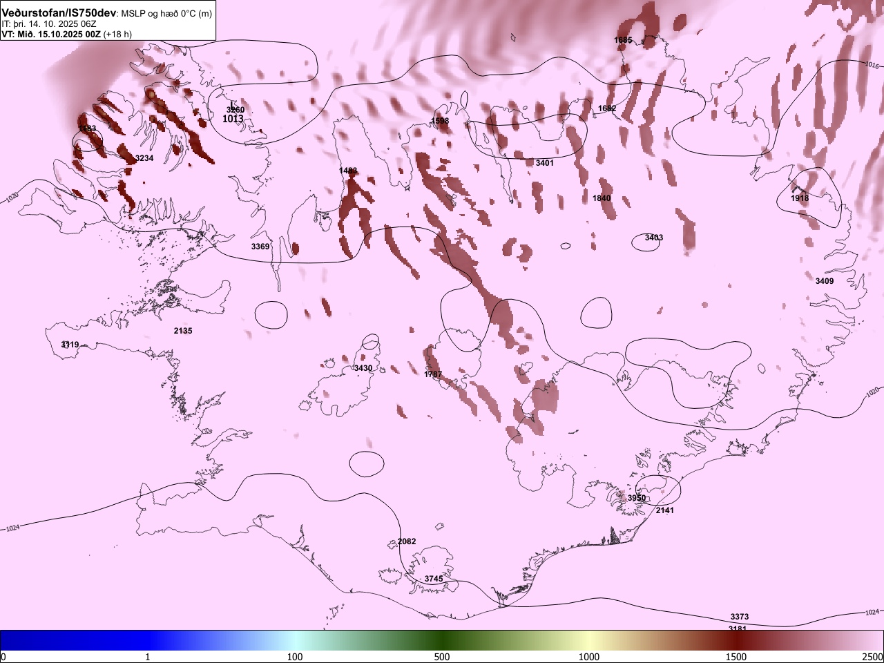Click the 3430 height label

point(363,368)
